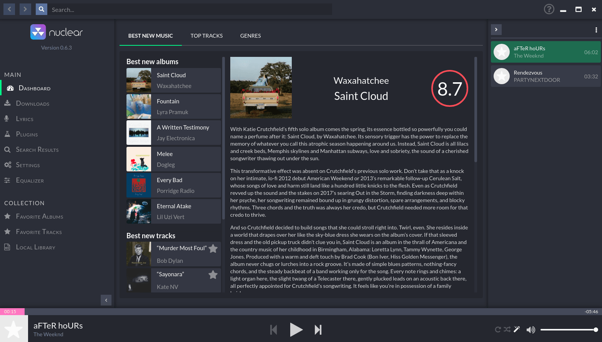Click the "06:02" queue duration
This screenshot has height=342, width=602.
click(x=591, y=52)
